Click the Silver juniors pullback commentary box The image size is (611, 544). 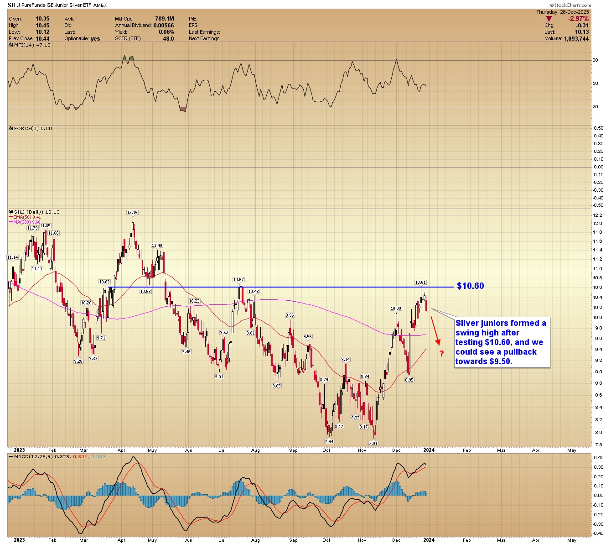tap(502, 342)
